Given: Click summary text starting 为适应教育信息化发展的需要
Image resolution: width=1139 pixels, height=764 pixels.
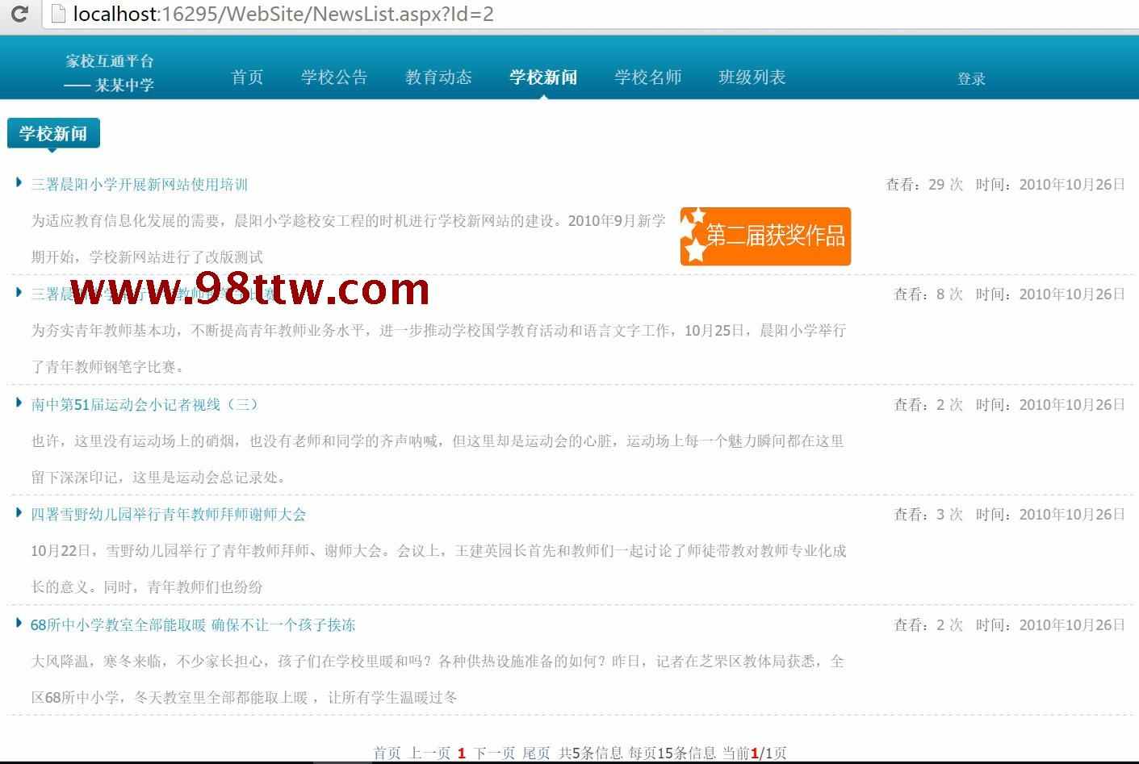Looking at the screenshot, I should [349, 239].
